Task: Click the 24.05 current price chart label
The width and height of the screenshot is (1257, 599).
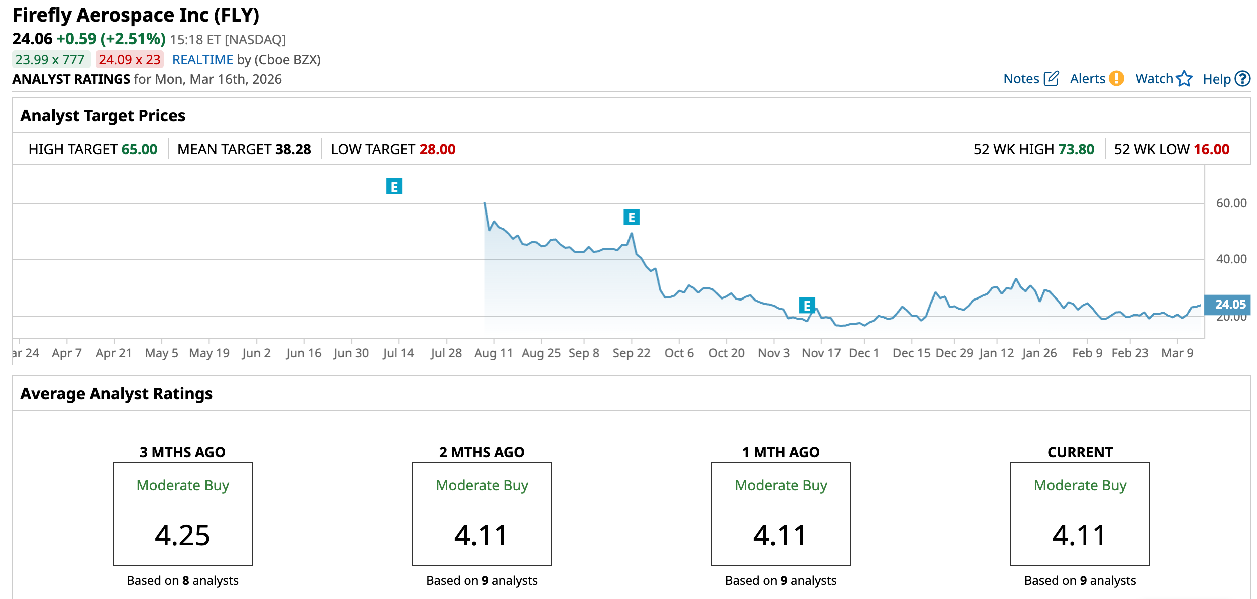Action: pyautogui.click(x=1229, y=304)
